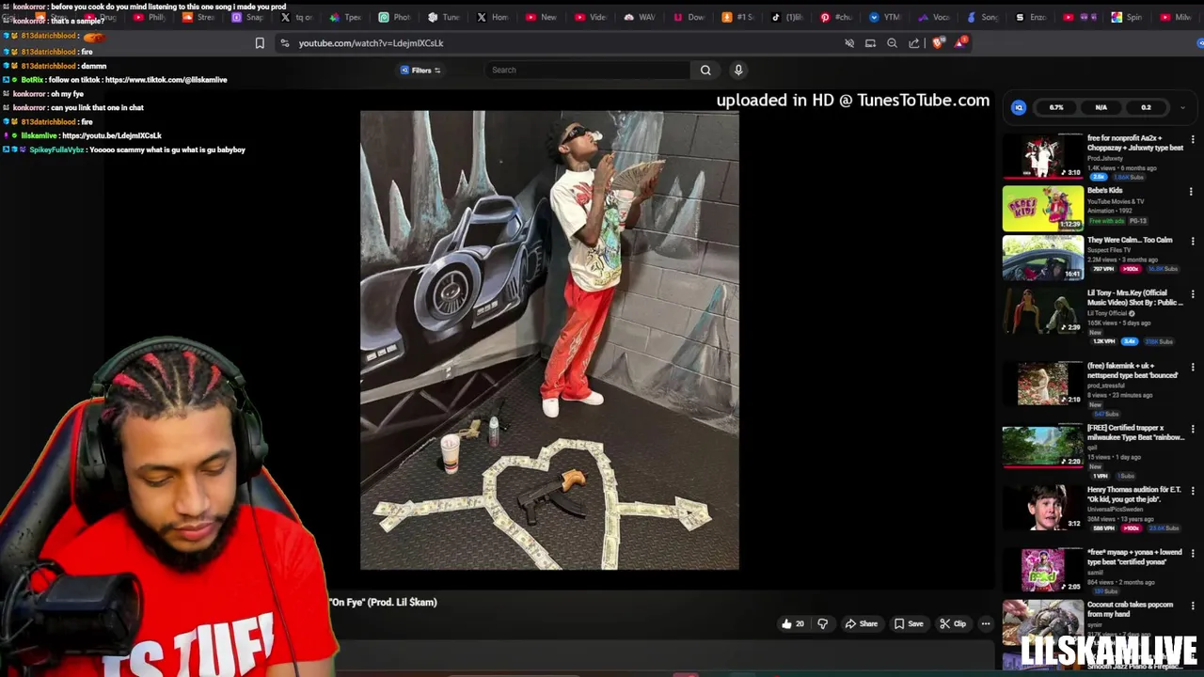
Task: Open more options for Henry Thomas audition video
Action: [1192, 491]
